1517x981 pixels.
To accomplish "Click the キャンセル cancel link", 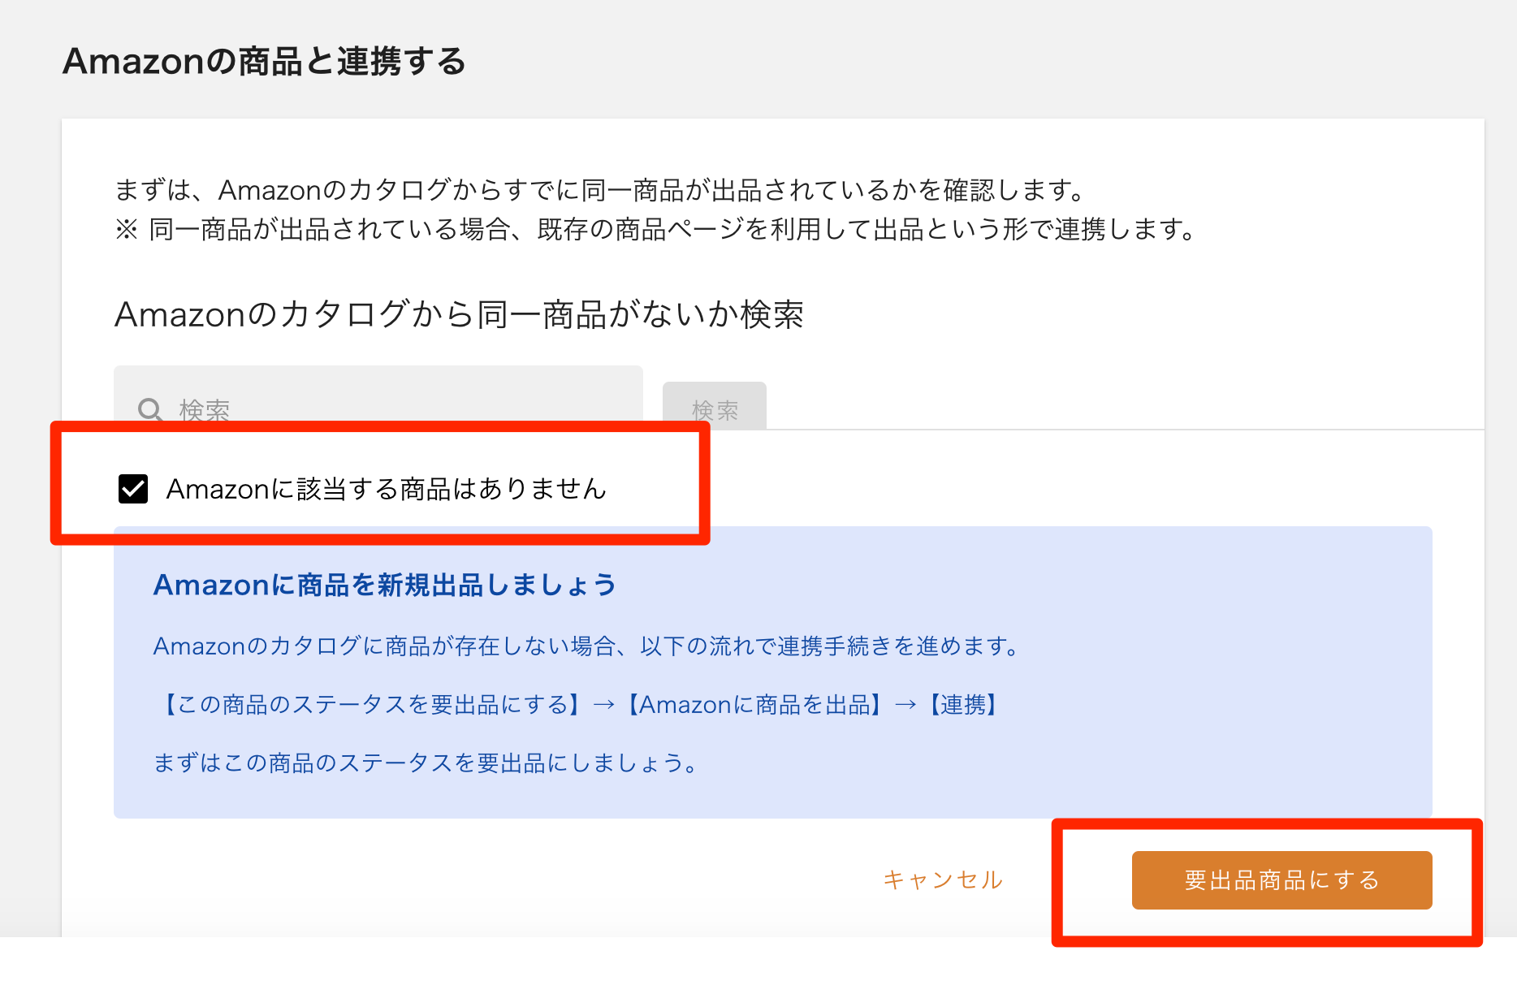I will click(944, 879).
